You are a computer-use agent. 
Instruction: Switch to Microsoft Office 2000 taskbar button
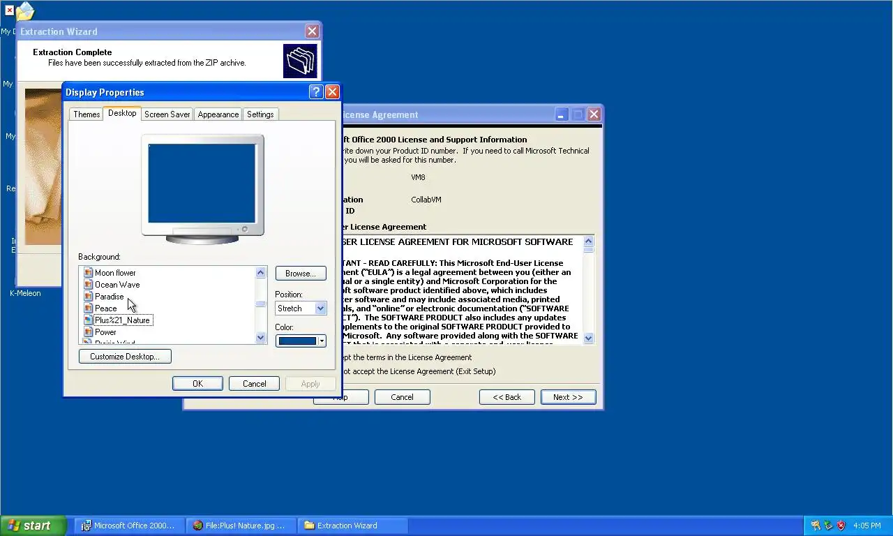pos(129,526)
